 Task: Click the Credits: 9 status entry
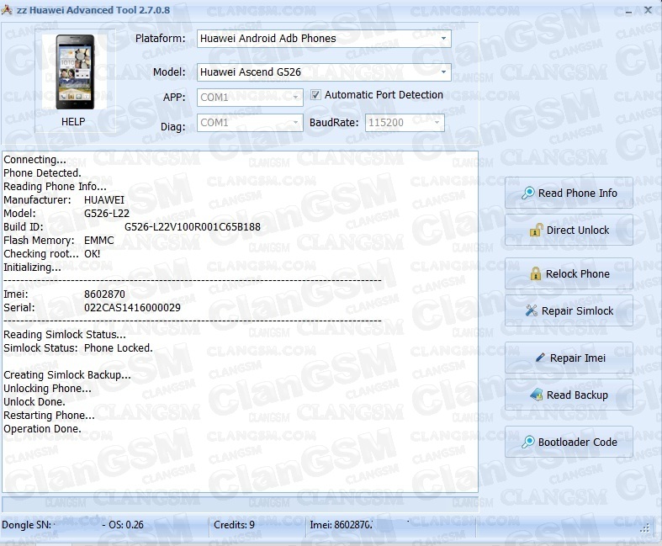click(235, 525)
